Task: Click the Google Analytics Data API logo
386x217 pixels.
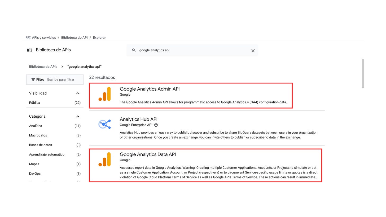Action: click(x=104, y=160)
